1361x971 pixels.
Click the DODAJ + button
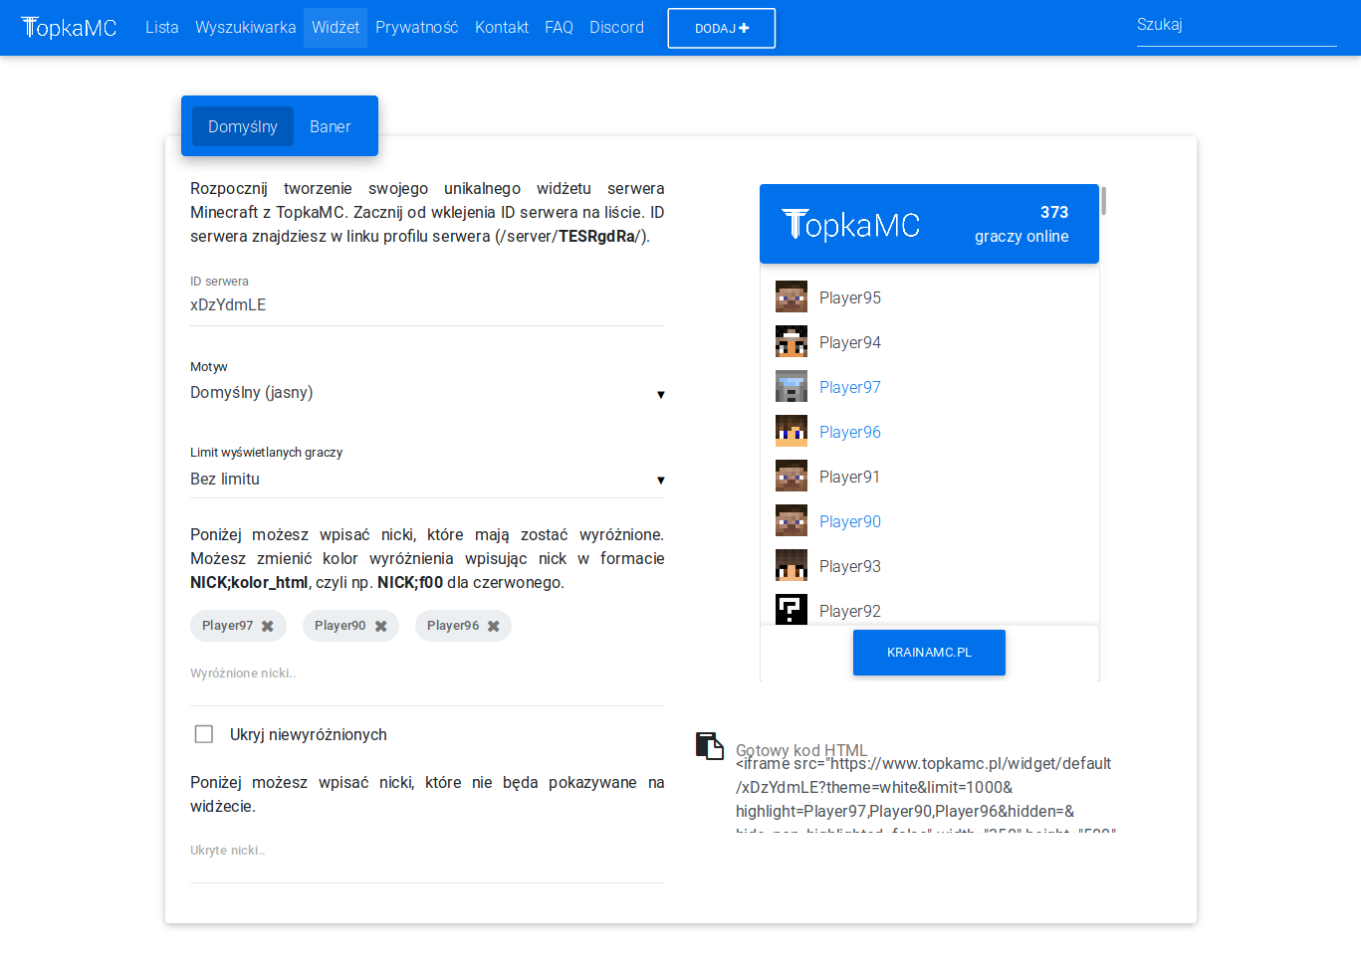[722, 28]
